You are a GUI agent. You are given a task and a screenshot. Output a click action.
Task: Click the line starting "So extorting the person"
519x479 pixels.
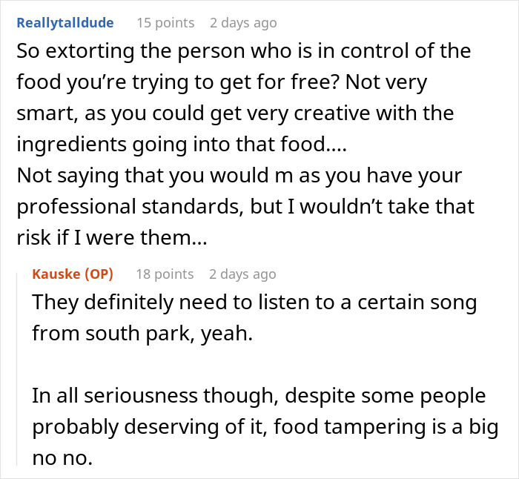242,52
